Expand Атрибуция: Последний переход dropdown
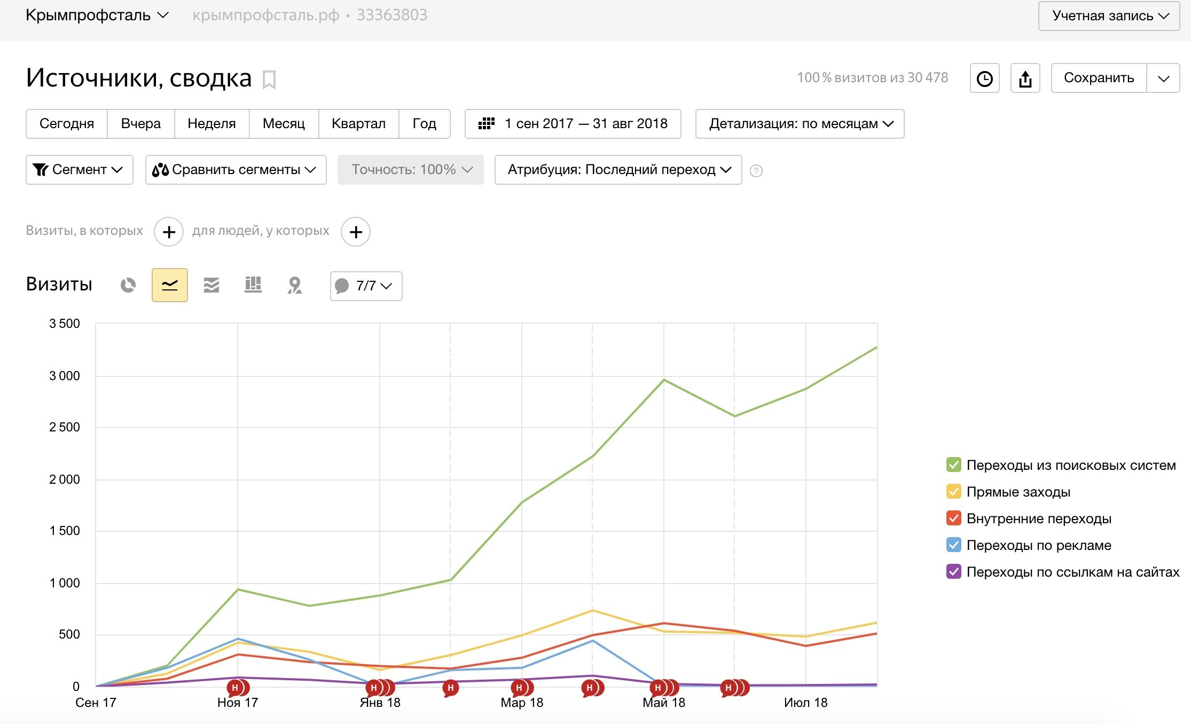This screenshot has height=724, width=1191. 618,170
